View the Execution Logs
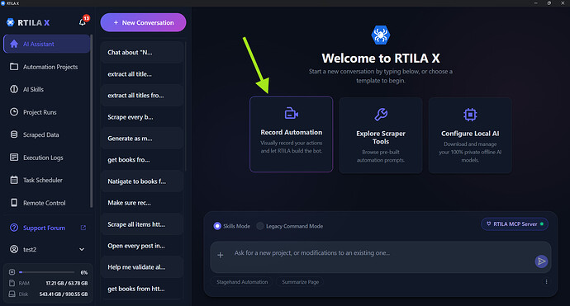570x306 pixels. (x=46, y=158)
